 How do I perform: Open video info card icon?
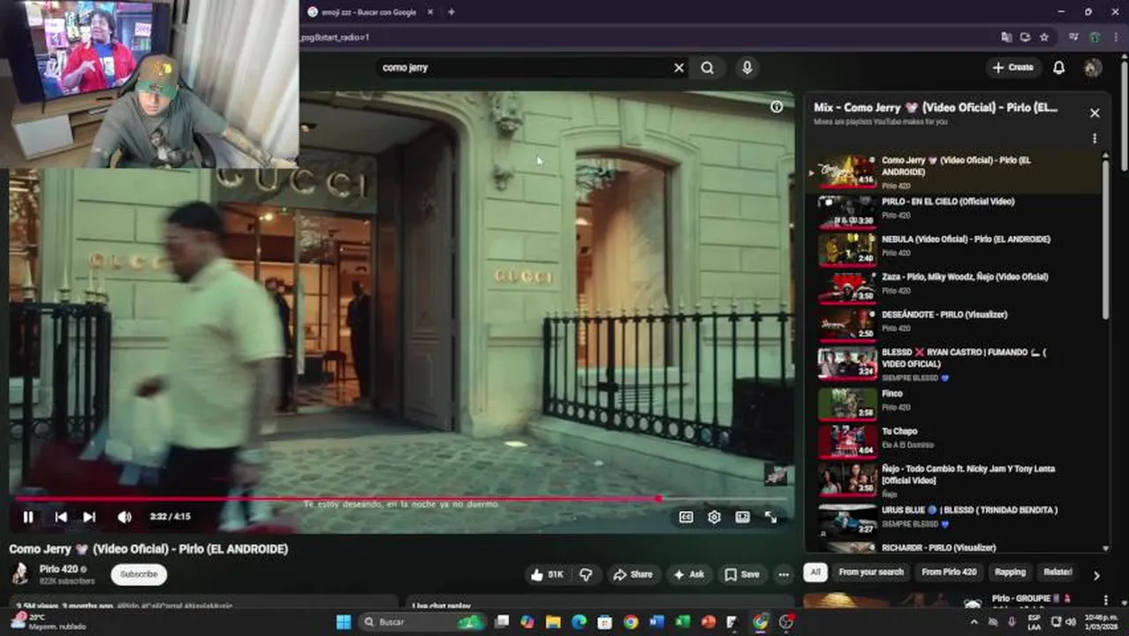777,107
